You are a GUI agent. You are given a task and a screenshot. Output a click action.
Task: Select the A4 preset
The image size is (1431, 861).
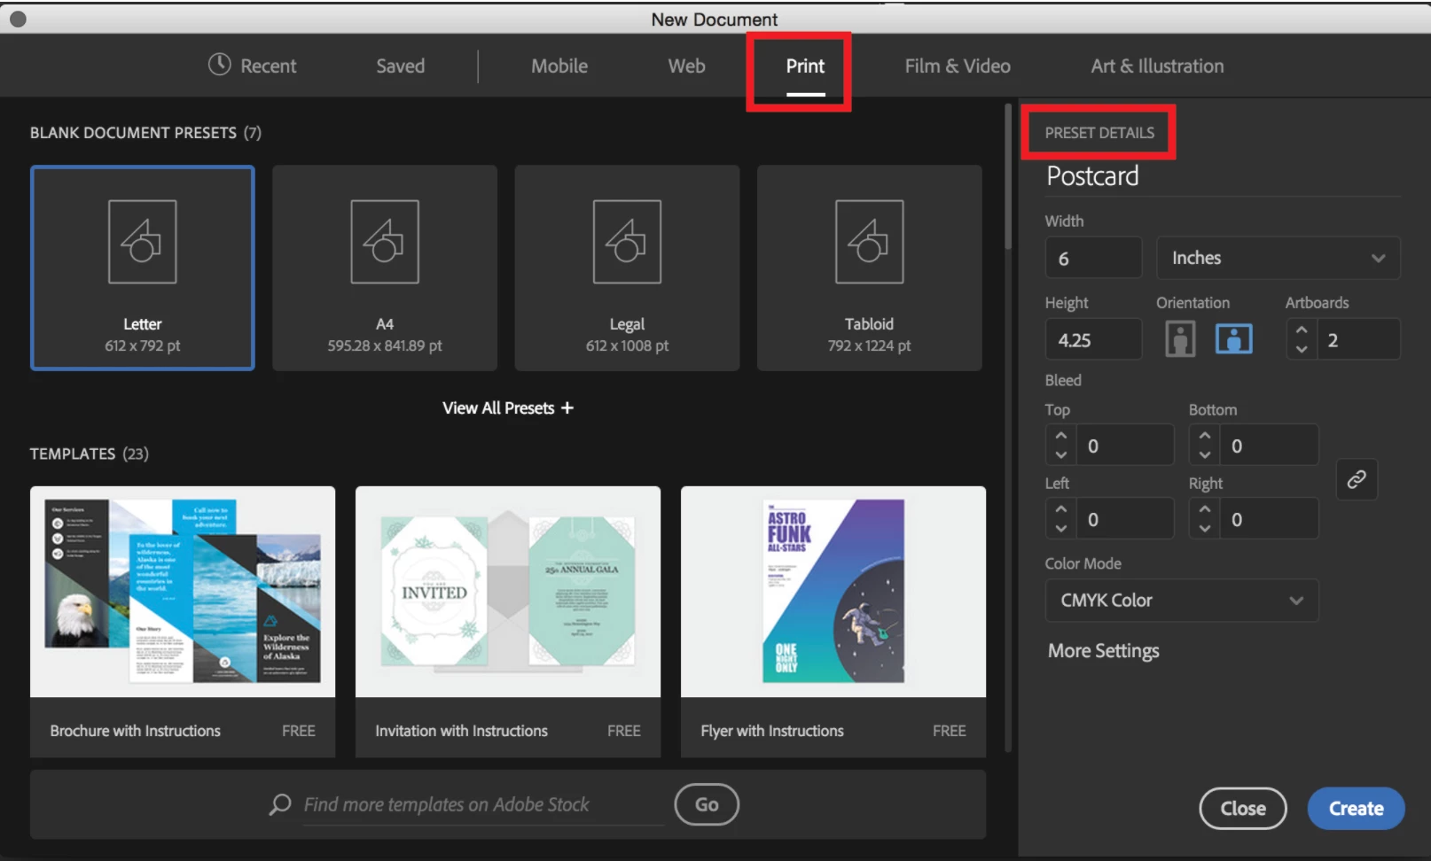[x=385, y=268]
